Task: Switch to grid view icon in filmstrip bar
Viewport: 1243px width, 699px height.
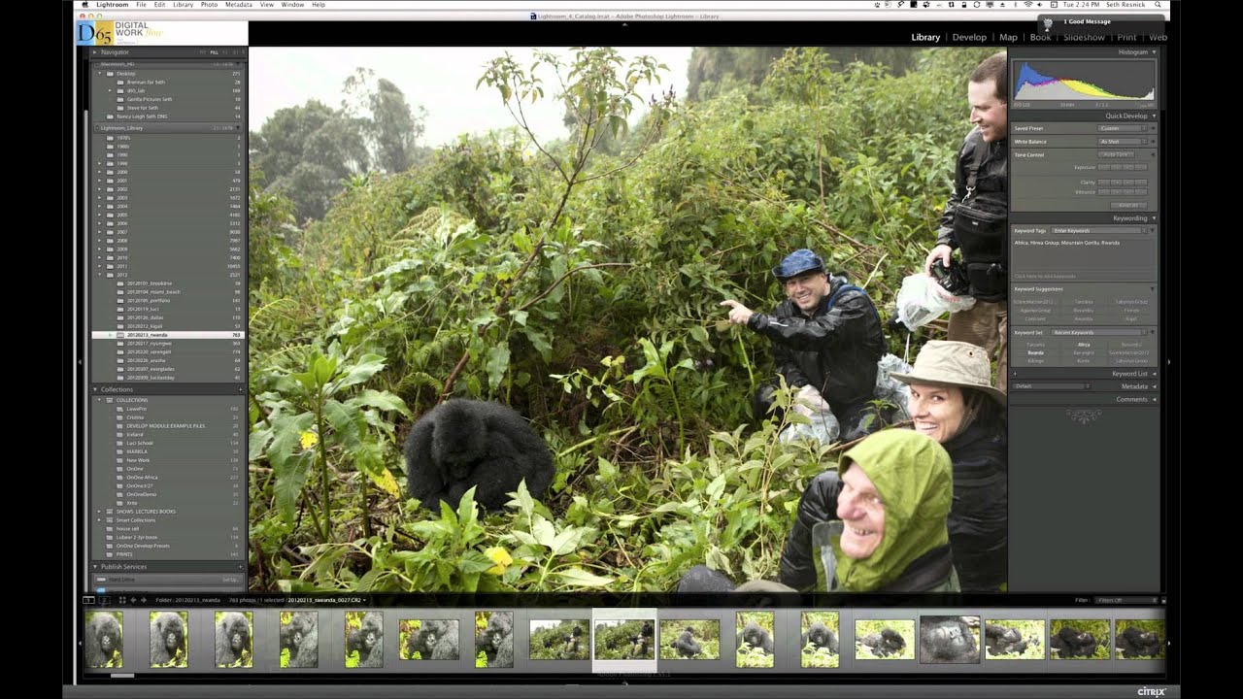Action: click(x=122, y=600)
